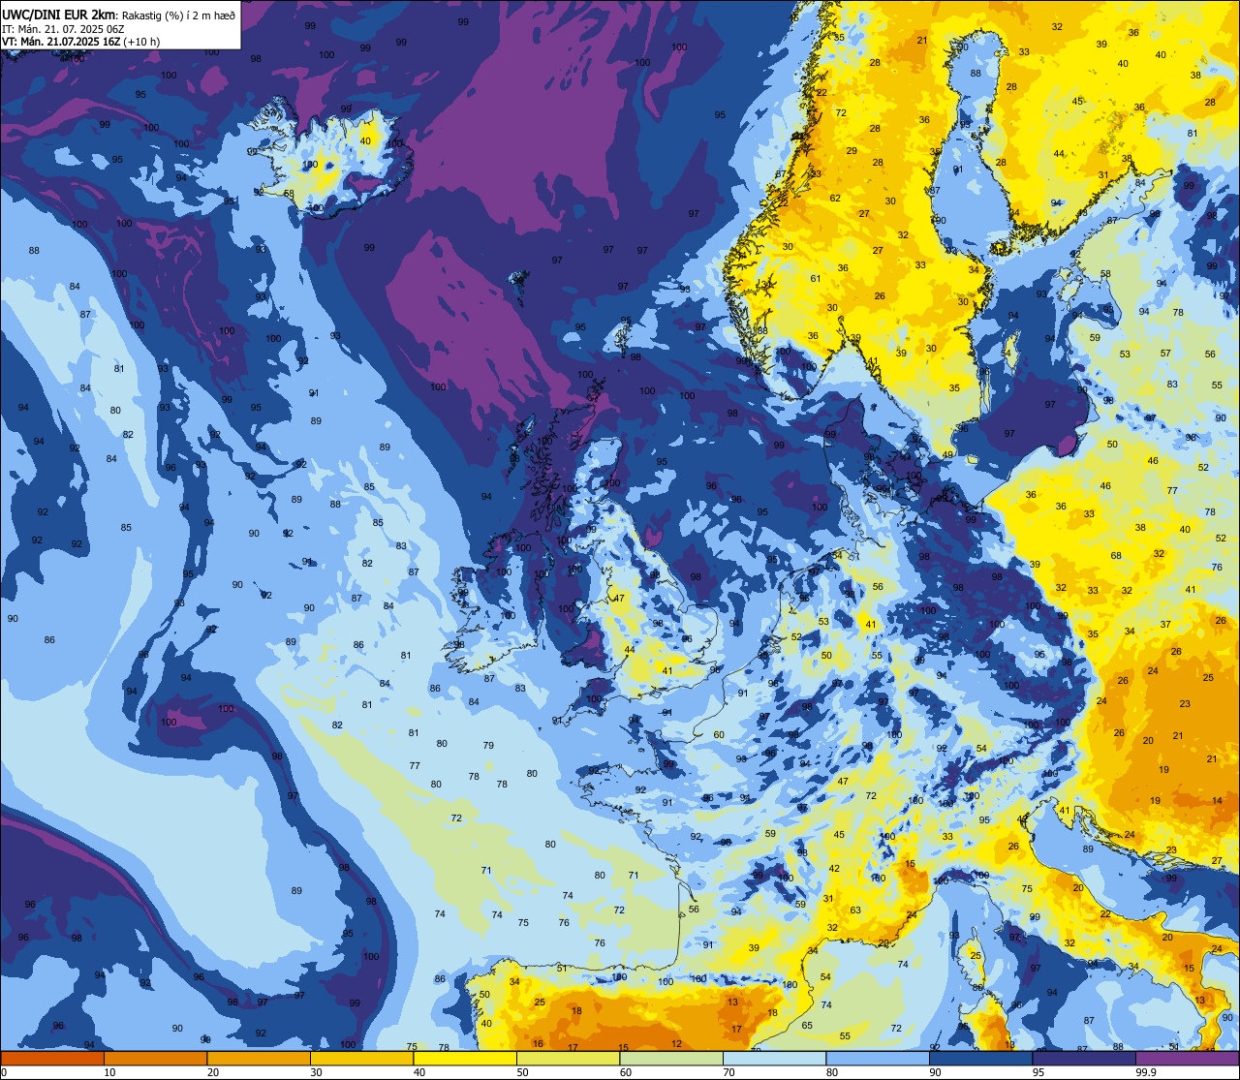Click the 0–10% dark orange legend segment
Image resolution: width=1240 pixels, height=1080 pixels.
coord(52,1059)
